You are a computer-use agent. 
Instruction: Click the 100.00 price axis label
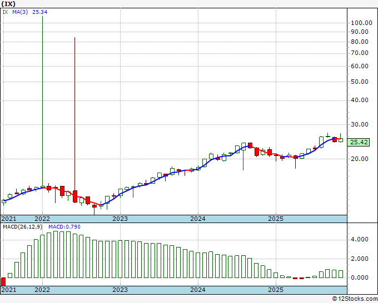(x=360, y=23)
